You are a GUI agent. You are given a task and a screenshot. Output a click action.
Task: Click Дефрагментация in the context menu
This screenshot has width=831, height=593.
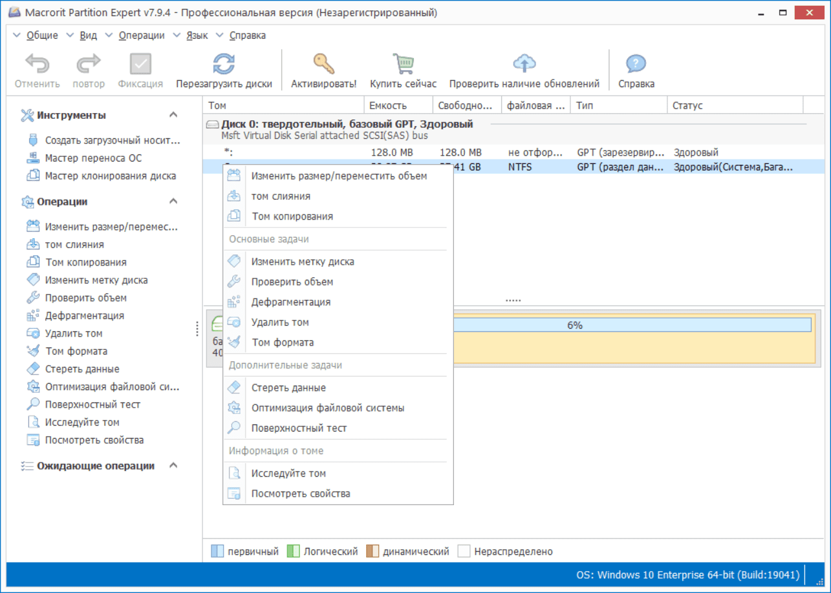(x=338, y=302)
